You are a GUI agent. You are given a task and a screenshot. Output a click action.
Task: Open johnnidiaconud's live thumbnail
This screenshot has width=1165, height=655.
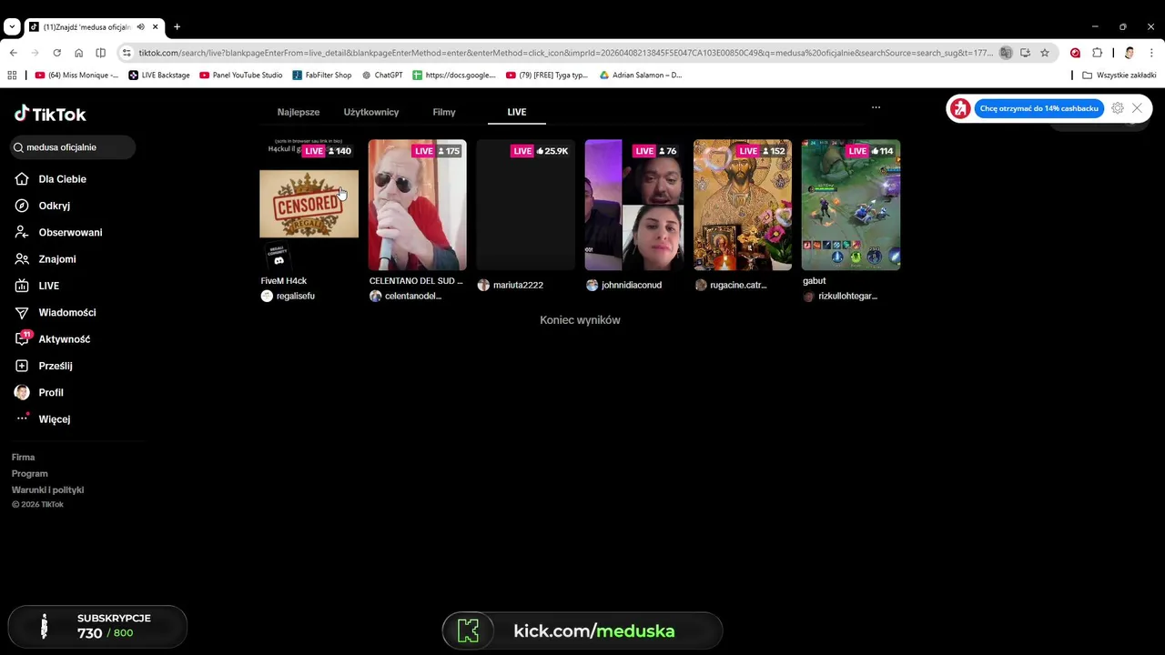(634, 205)
